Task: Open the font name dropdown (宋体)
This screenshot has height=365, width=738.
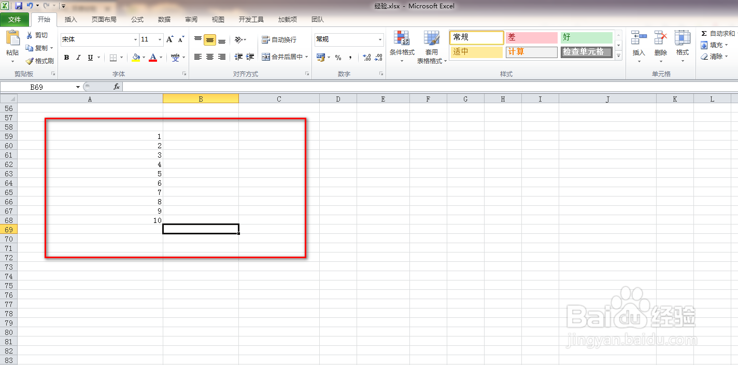Action: tap(135, 39)
